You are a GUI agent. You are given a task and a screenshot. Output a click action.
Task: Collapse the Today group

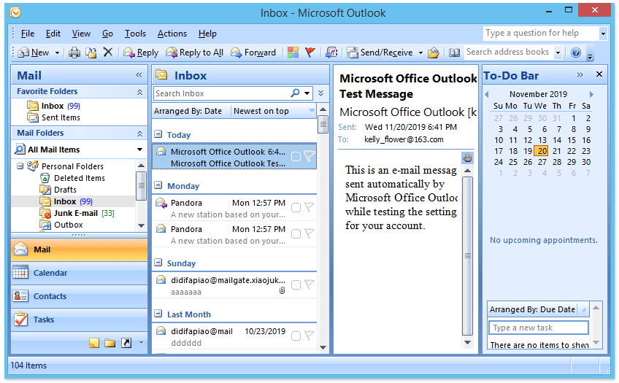(x=158, y=134)
